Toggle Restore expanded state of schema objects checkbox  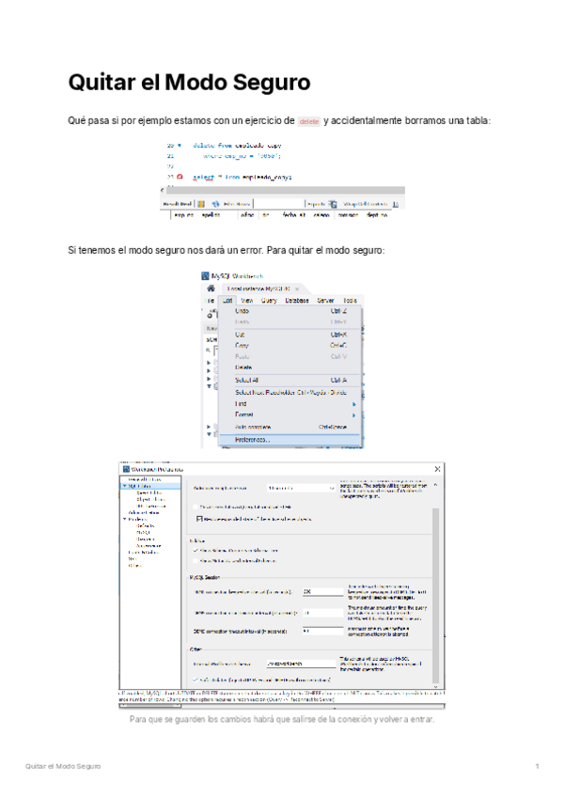(x=199, y=519)
